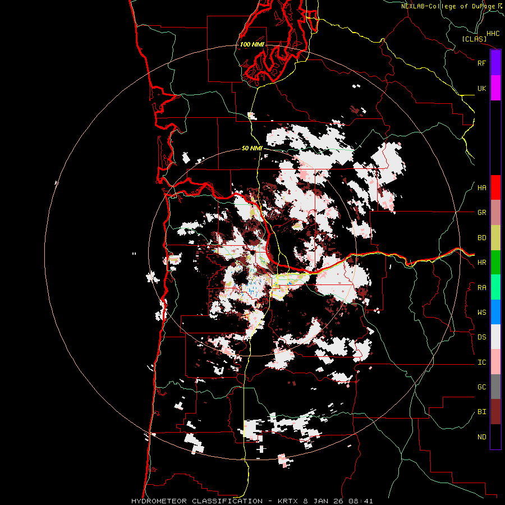Click the HR legend label
This screenshot has width=505, height=505.
(x=481, y=263)
